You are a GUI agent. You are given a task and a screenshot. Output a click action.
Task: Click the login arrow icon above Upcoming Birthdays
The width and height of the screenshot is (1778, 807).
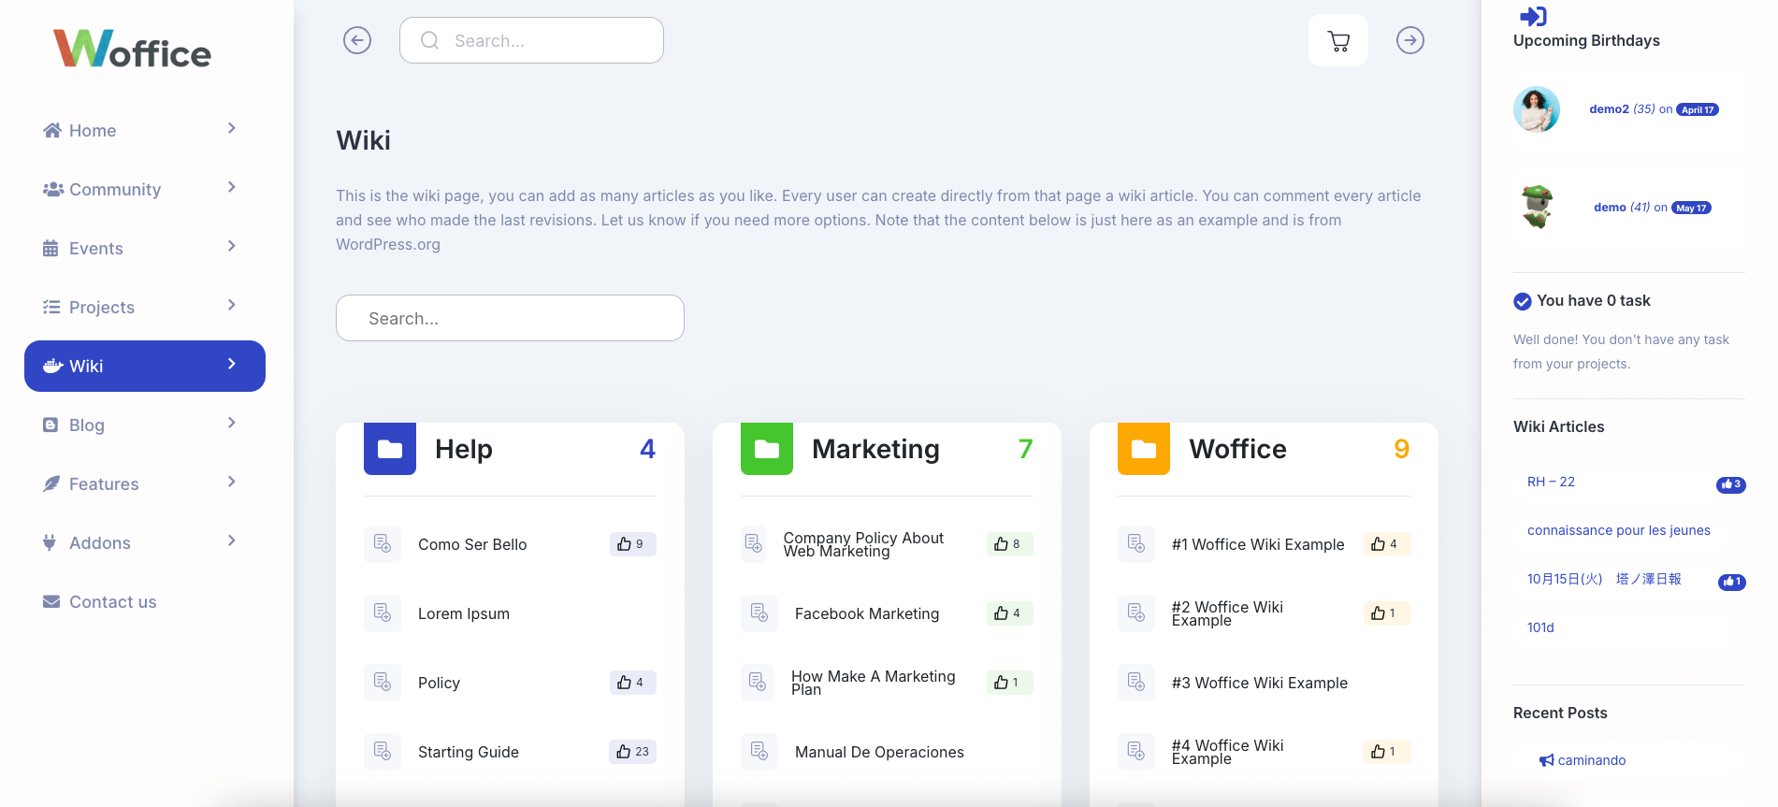click(x=1533, y=16)
